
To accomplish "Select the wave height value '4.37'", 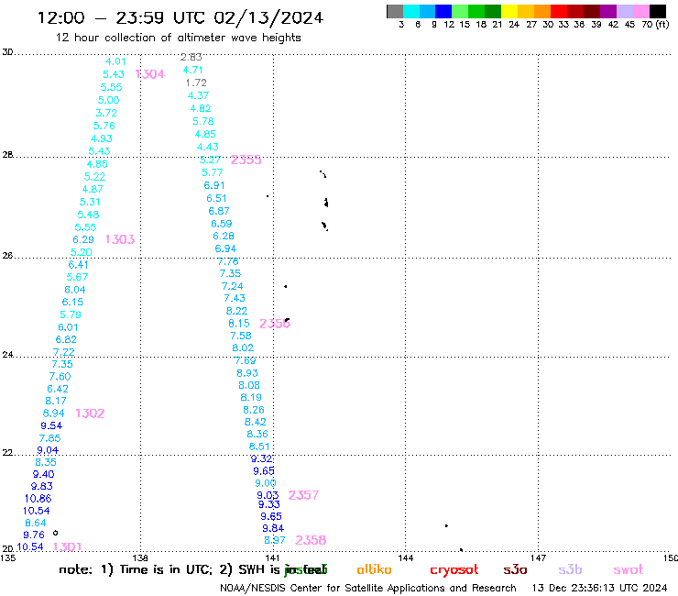I will pyautogui.click(x=199, y=95).
